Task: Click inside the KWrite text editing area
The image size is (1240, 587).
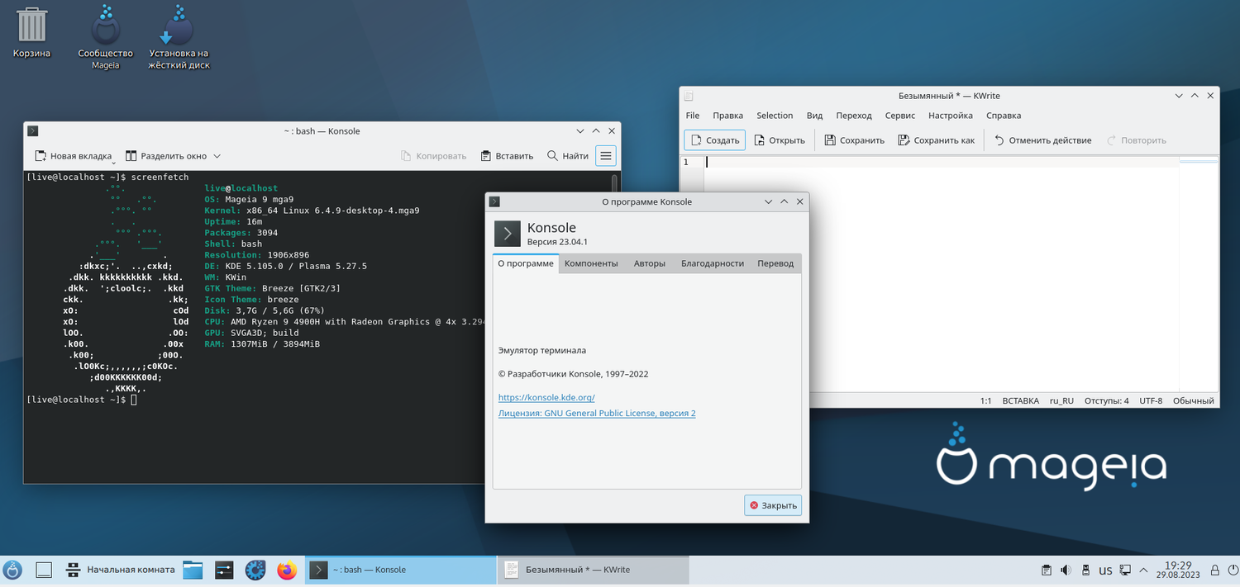Action: point(941,272)
